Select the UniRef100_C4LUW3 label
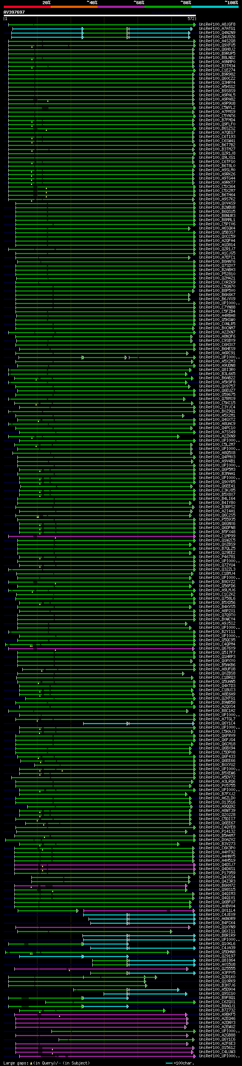The image size is (242, 1066). (x=217, y=1052)
